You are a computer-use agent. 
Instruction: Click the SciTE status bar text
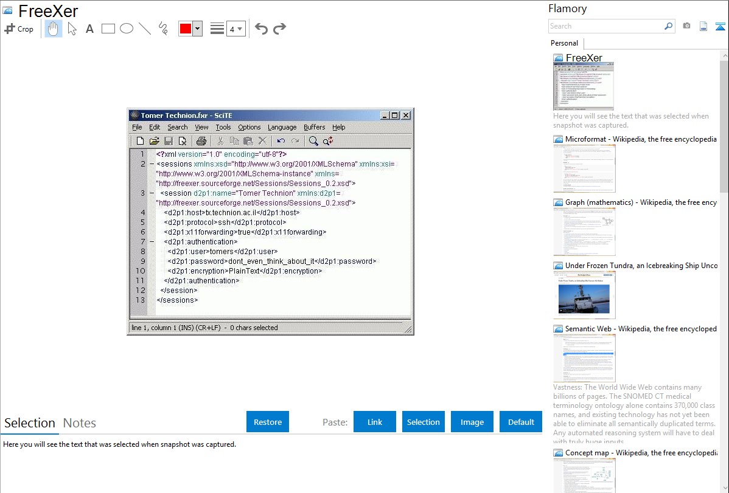[x=204, y=328]
